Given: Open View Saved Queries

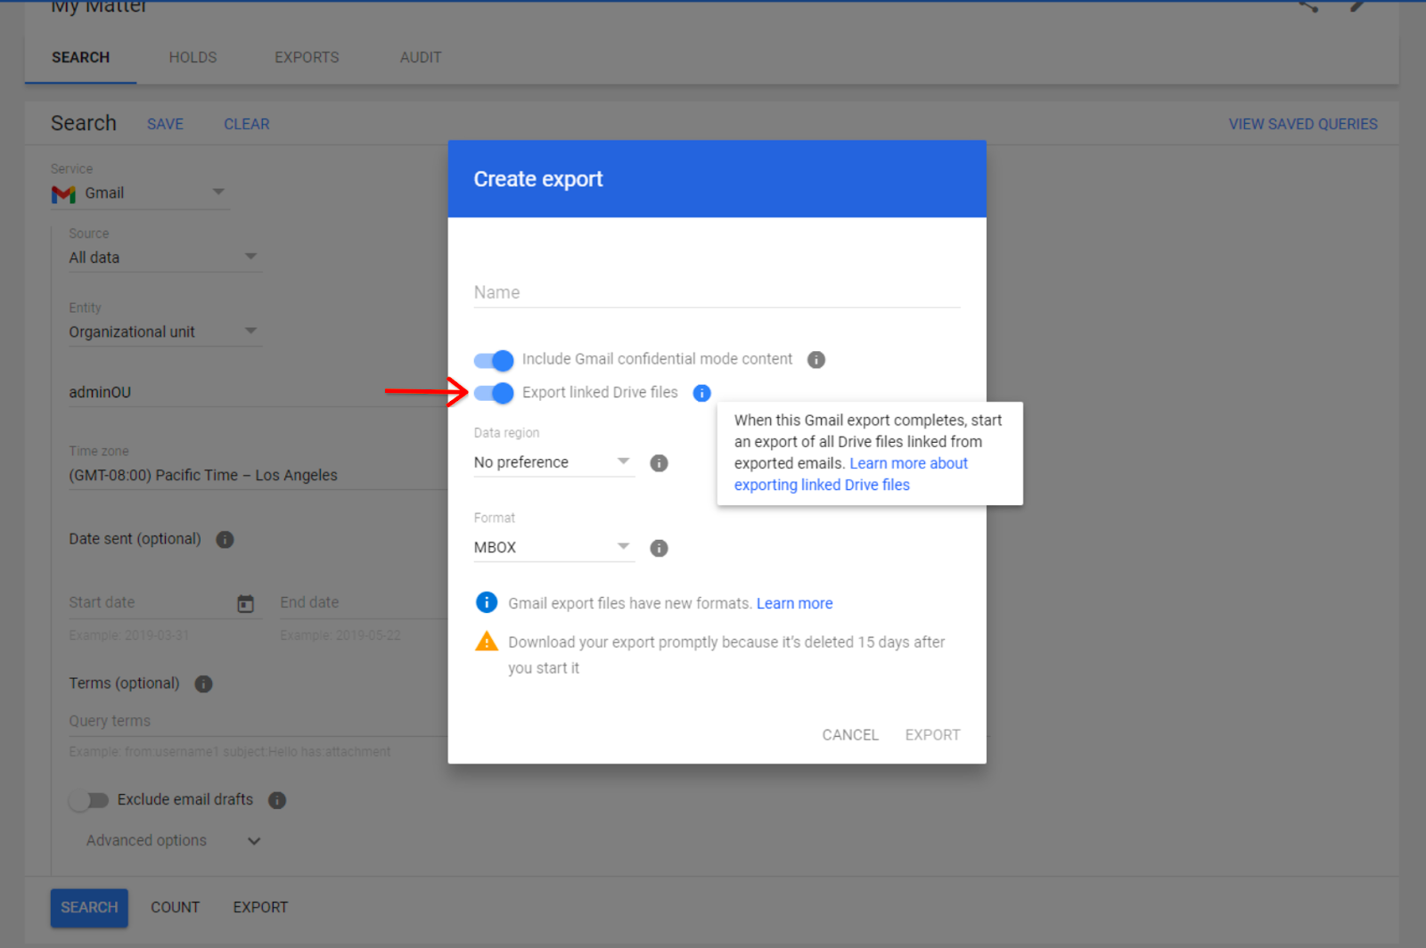Looking at the screenshot, I should click(x=1302, y=124).
